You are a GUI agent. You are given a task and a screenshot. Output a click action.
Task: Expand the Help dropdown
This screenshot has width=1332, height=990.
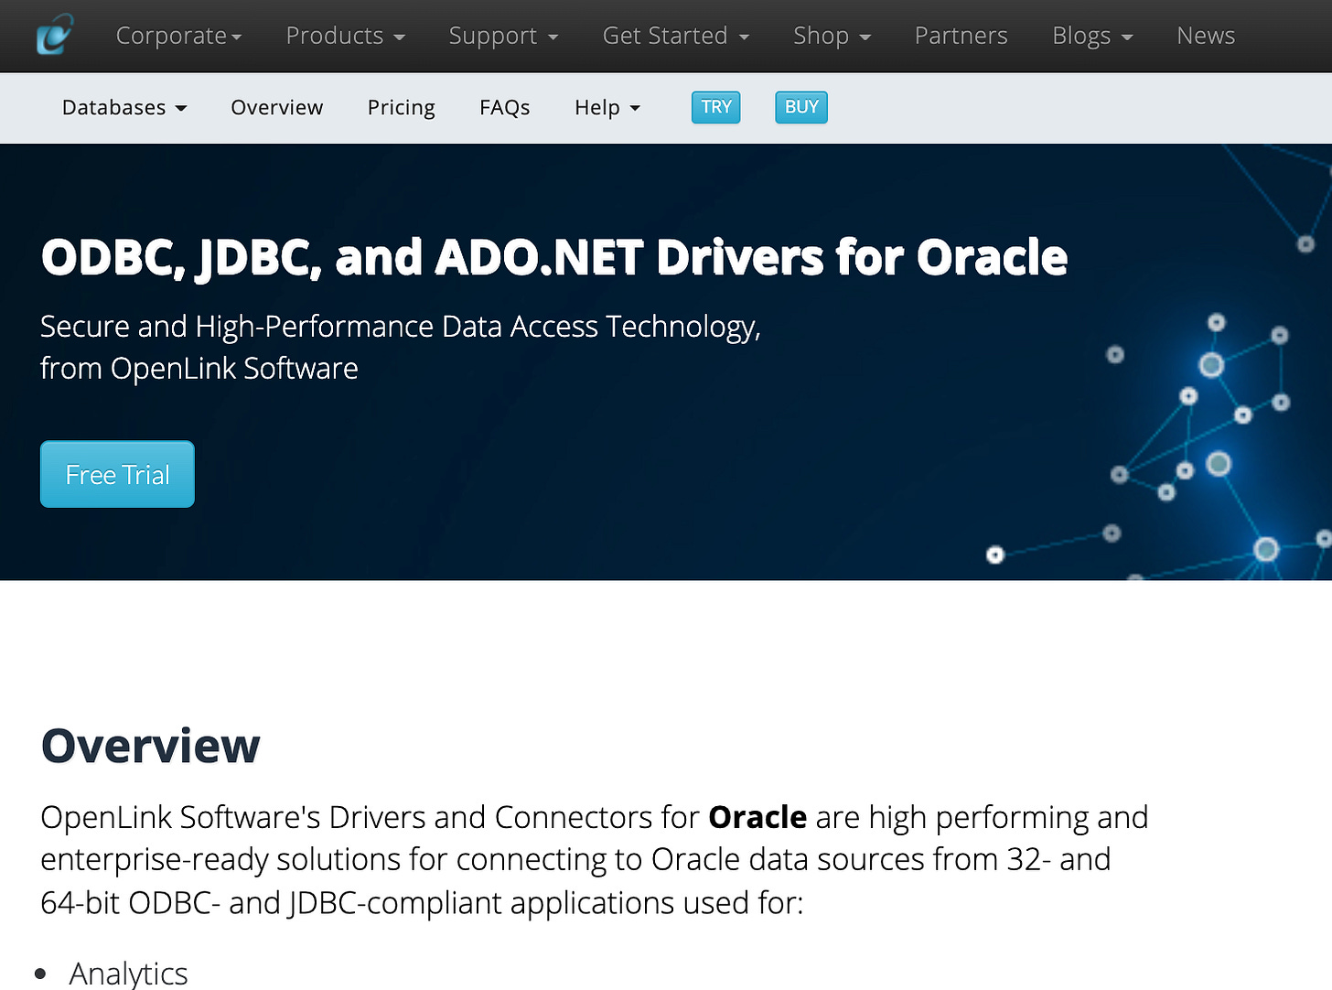click(607, 108)
